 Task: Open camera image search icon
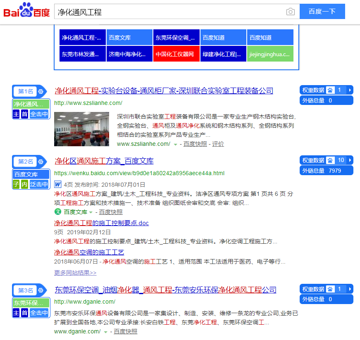(x=291, y=12)
